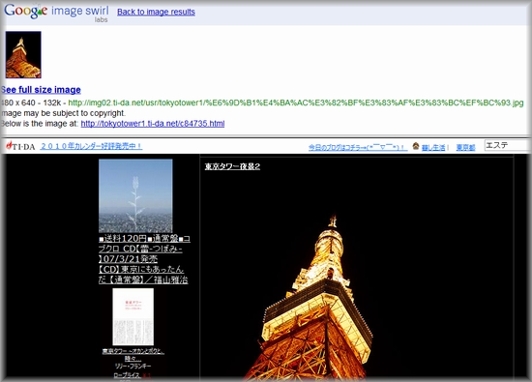Select the リリー・フランキー author text
Screen dimensions: 532x382
(x=133, y=367)
